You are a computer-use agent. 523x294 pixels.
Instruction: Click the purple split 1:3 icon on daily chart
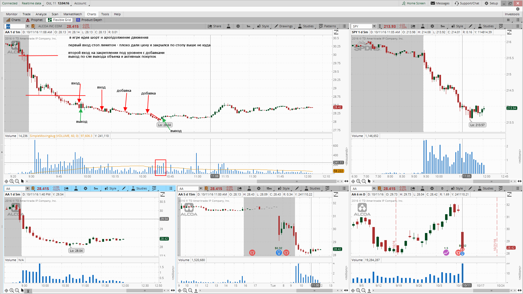point(446,253)
